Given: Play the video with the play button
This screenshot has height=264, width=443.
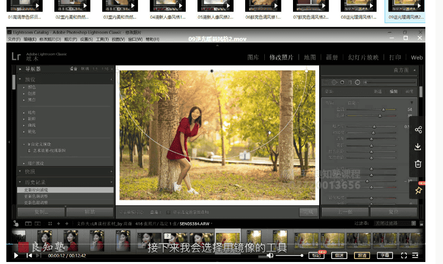Looking at the screenshot, I should pyautogui.click(x=16, y=255).
